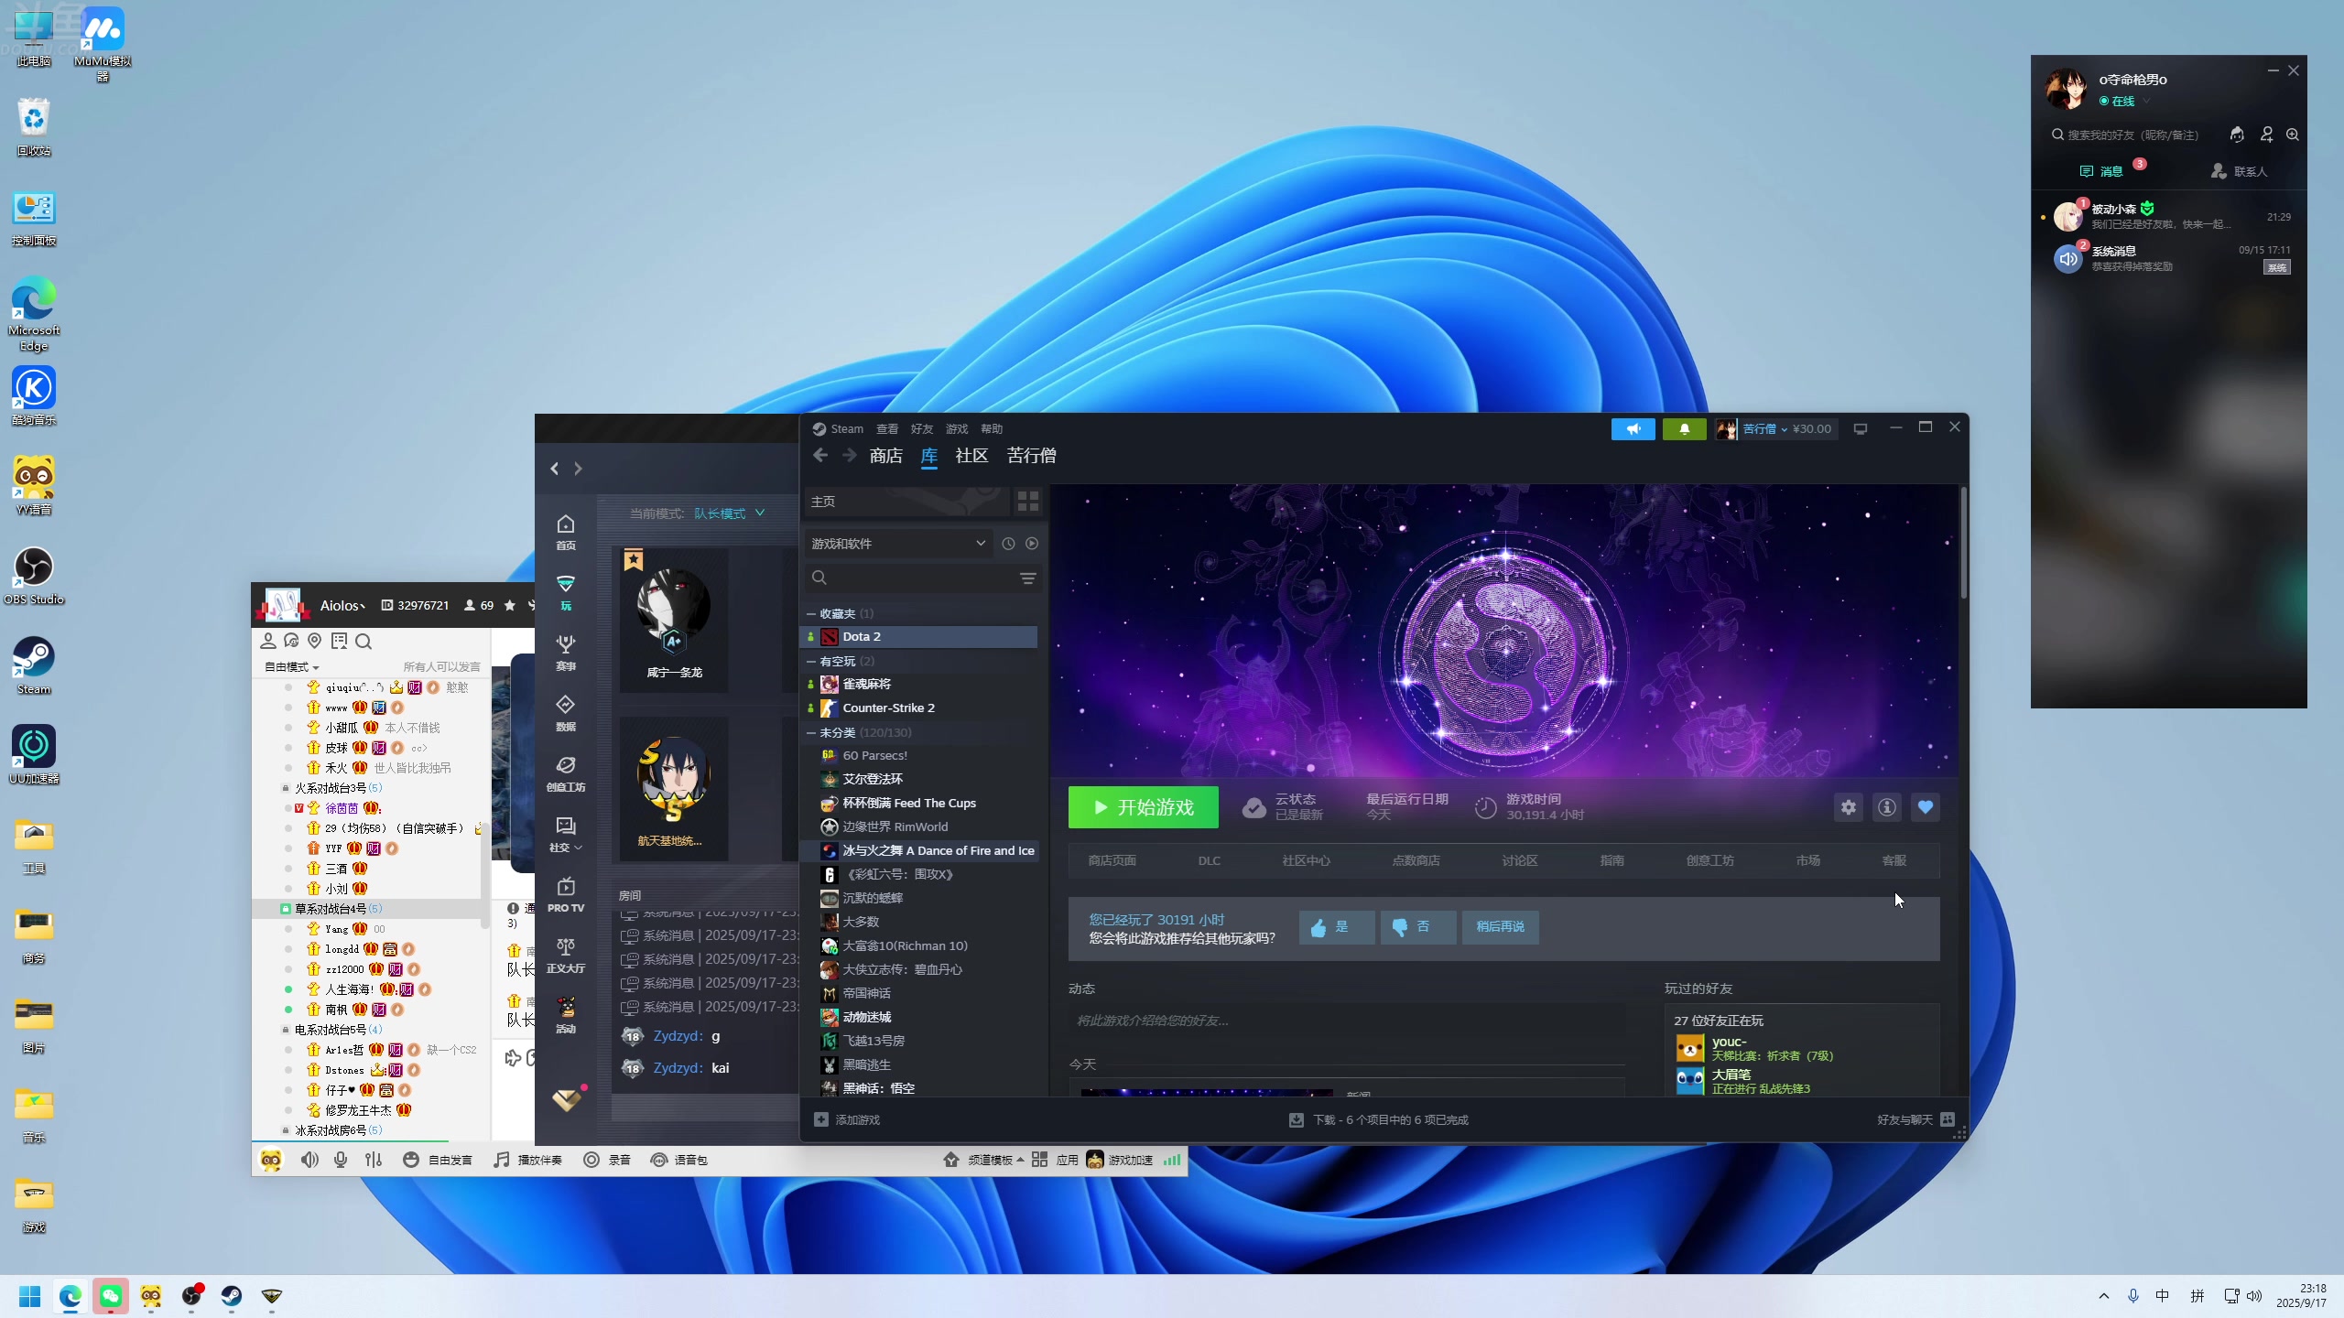Open data icon in platform sidebar
Image resolution: width=2344 pixels, height=1318 pixels.
566,713
